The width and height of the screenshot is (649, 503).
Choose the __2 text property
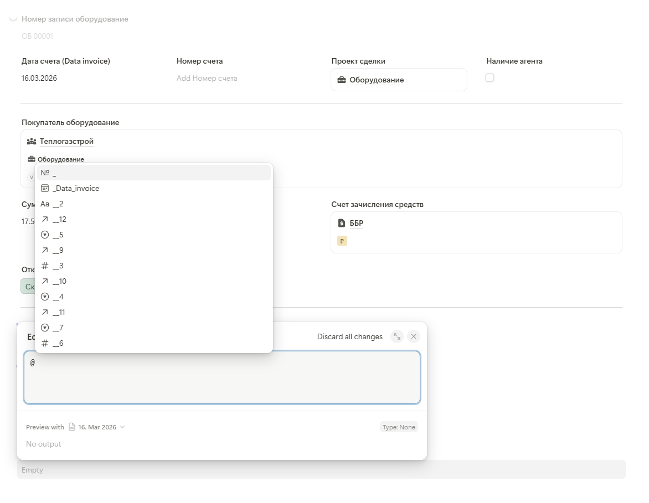point(154,204)
